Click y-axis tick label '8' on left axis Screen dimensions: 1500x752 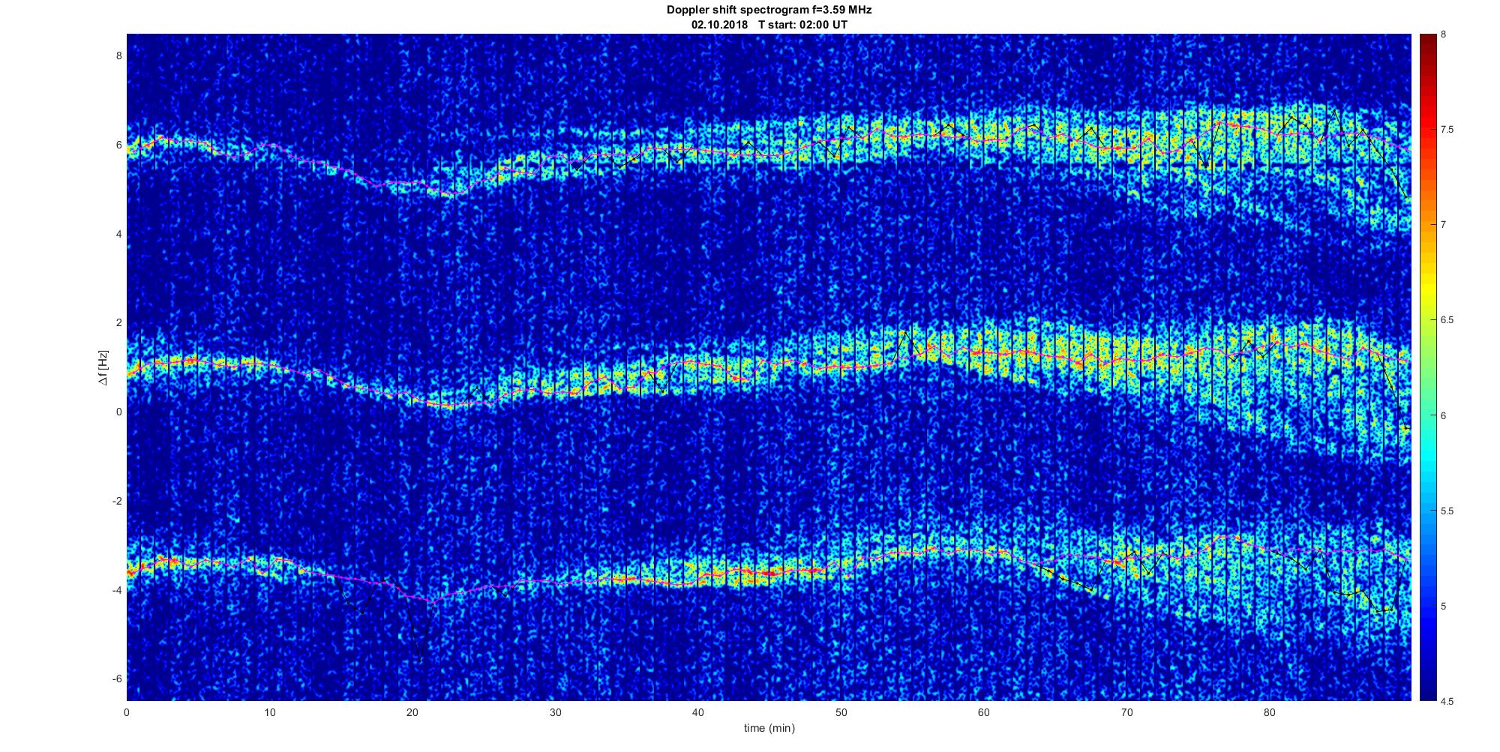click(118, 55)
